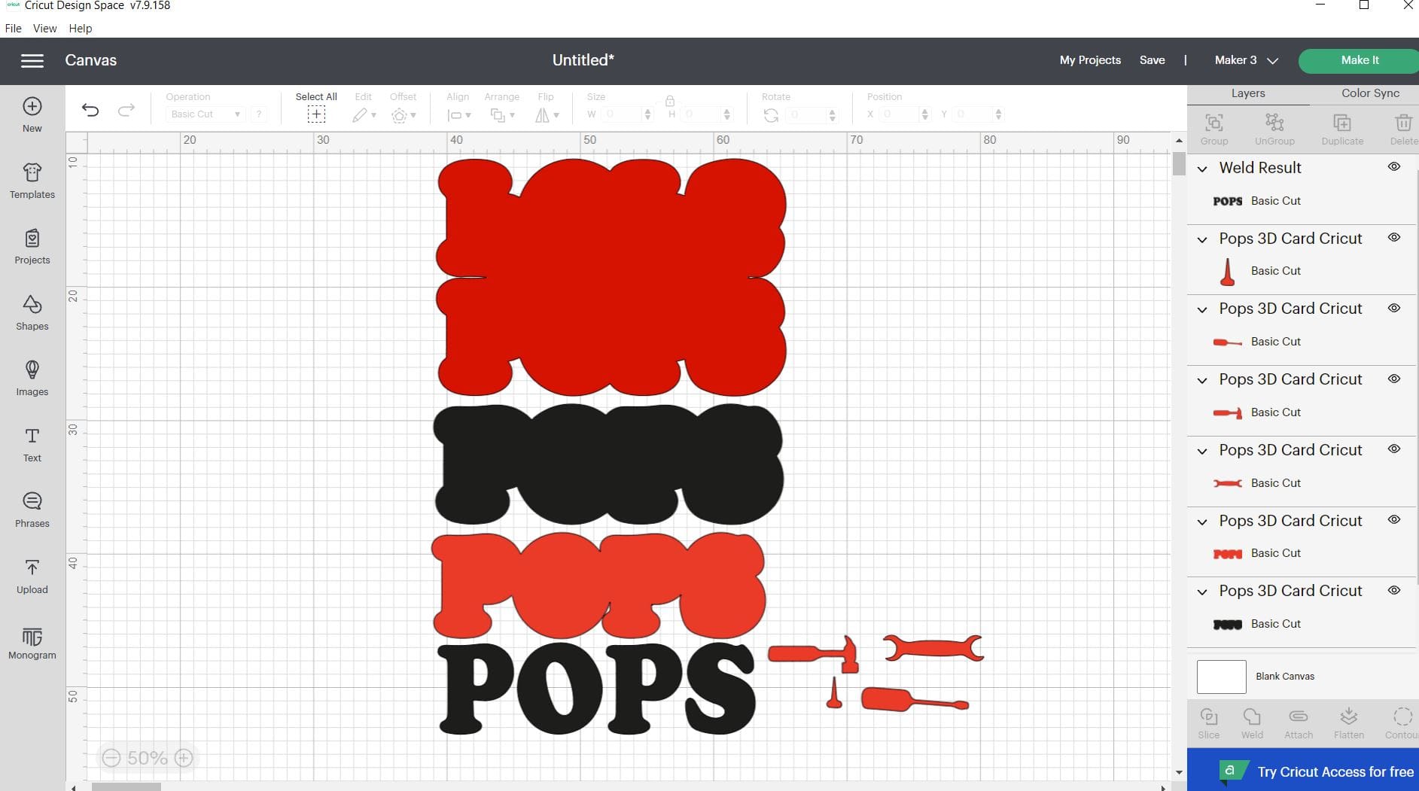Collapse the Weld Result layer group

[1203, 169]
